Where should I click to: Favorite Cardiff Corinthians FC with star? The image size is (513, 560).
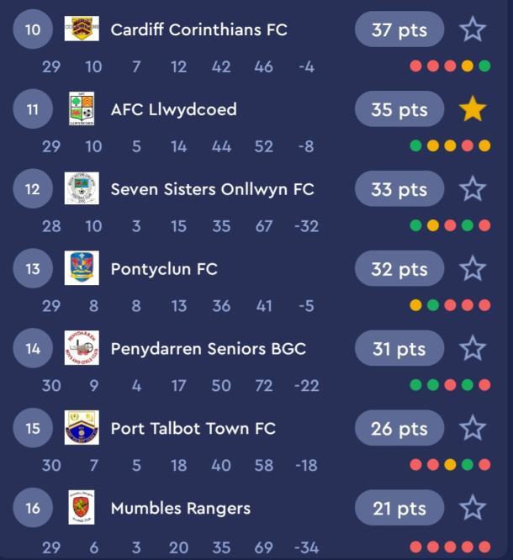(x=473, y=29)
